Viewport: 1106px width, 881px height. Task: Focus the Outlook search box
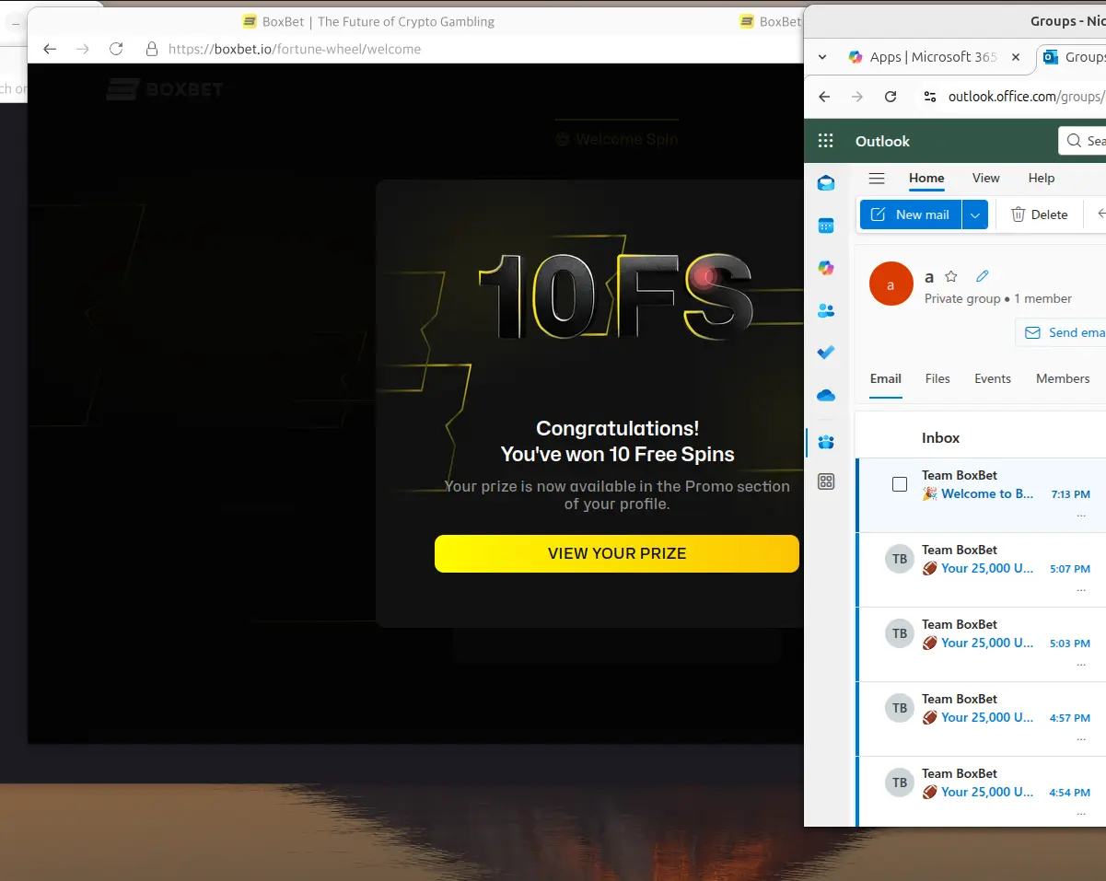1082,141
